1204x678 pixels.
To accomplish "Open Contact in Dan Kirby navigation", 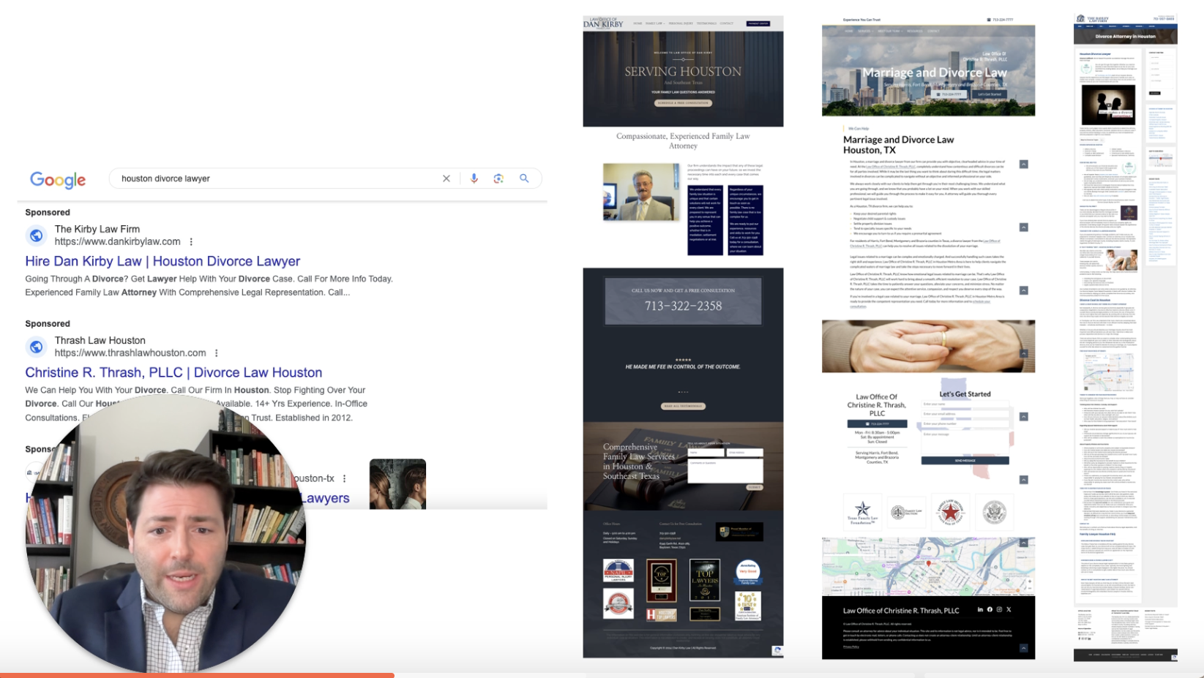I will [726, 23].
